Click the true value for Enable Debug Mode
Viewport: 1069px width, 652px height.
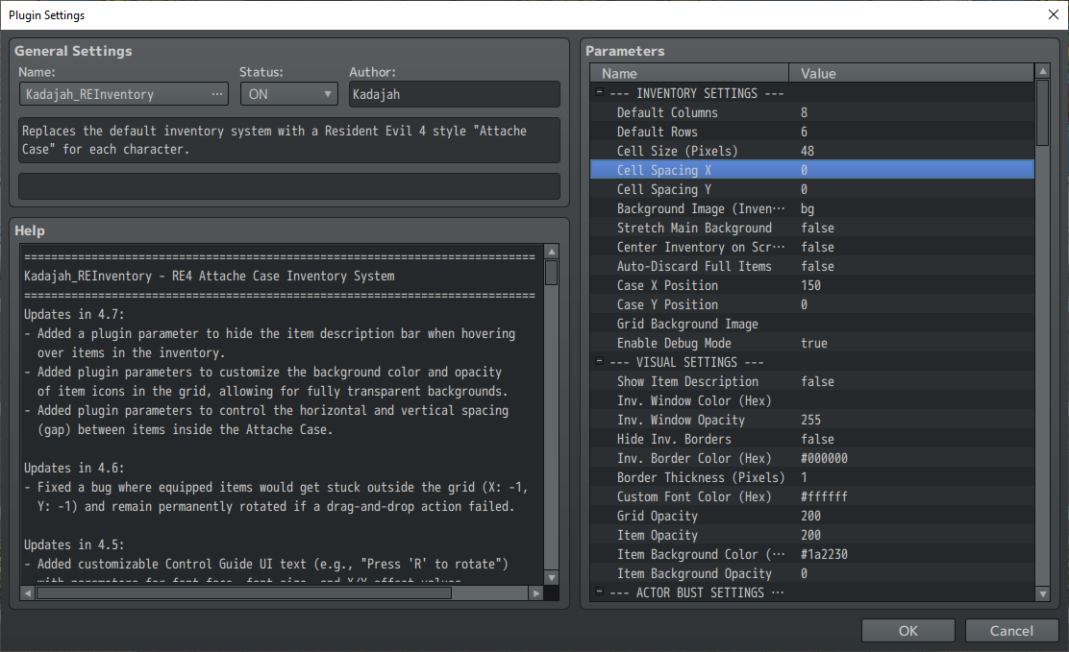click(x=814, y=343)
